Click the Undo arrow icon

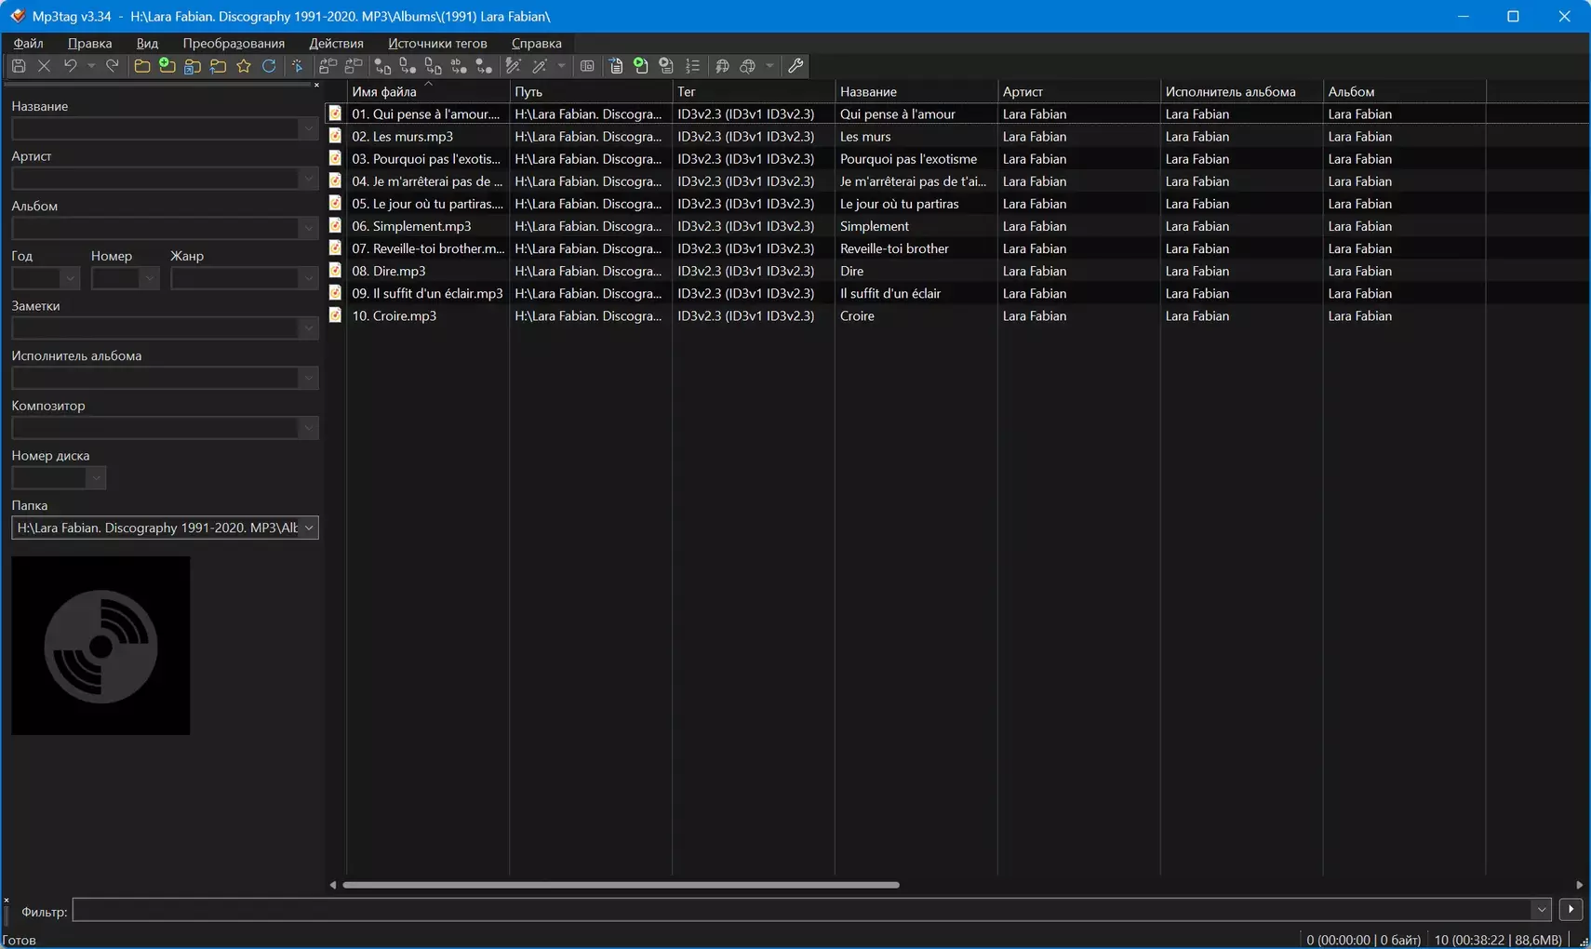coord(70,66)
